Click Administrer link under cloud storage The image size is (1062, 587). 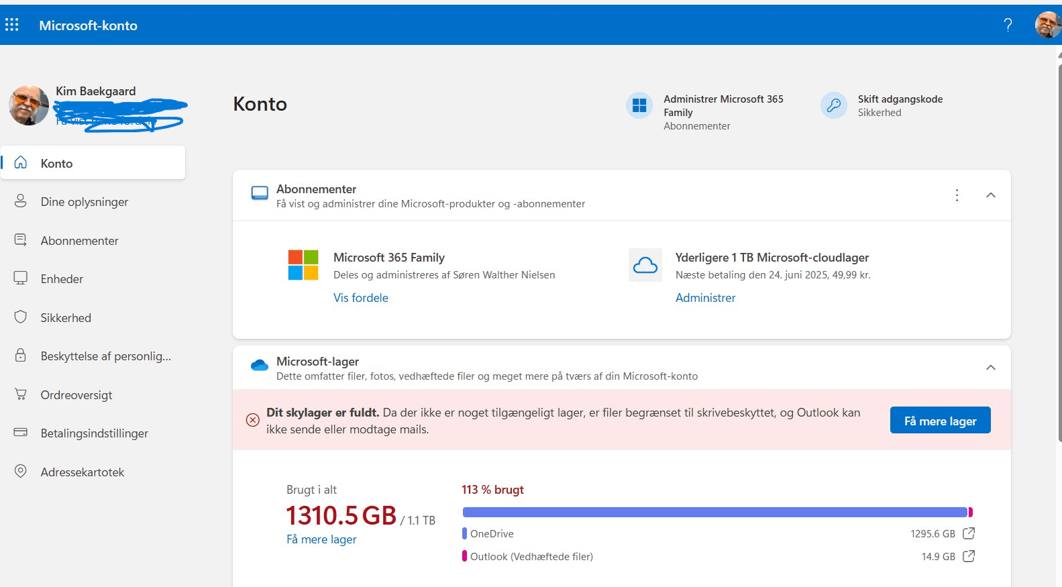click(x=705, y=298)
